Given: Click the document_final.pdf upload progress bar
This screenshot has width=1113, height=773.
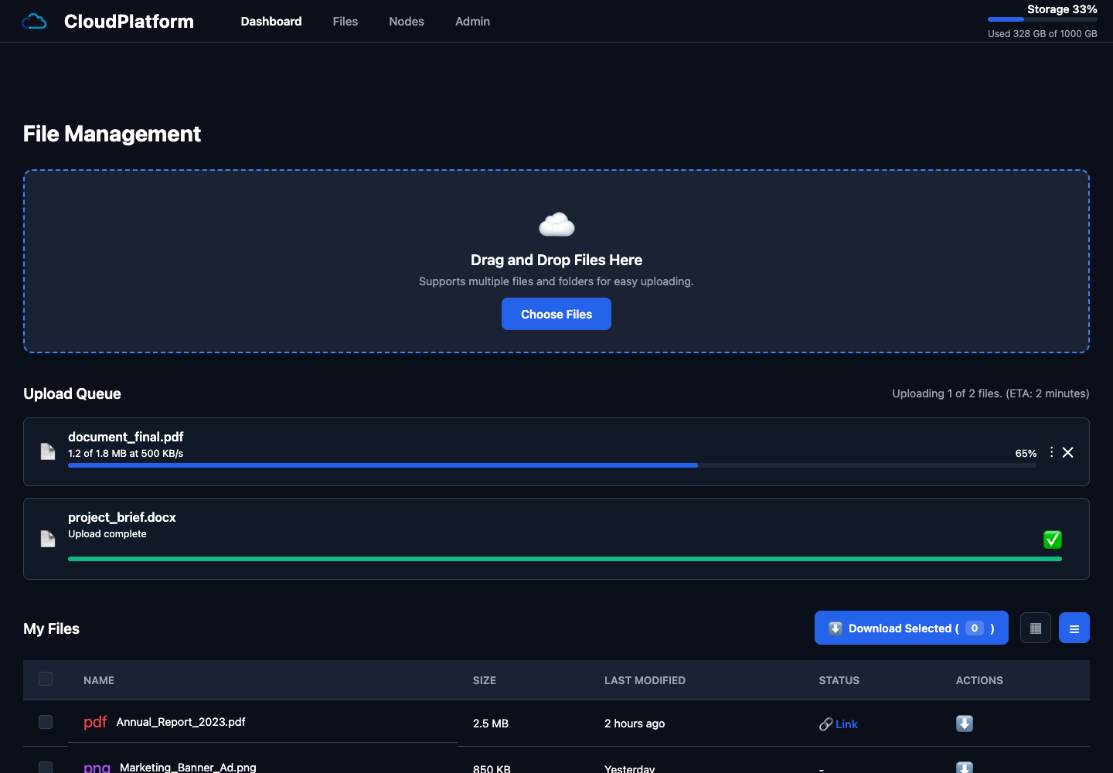Looking at the screenshot, I should tap(553, 465).
